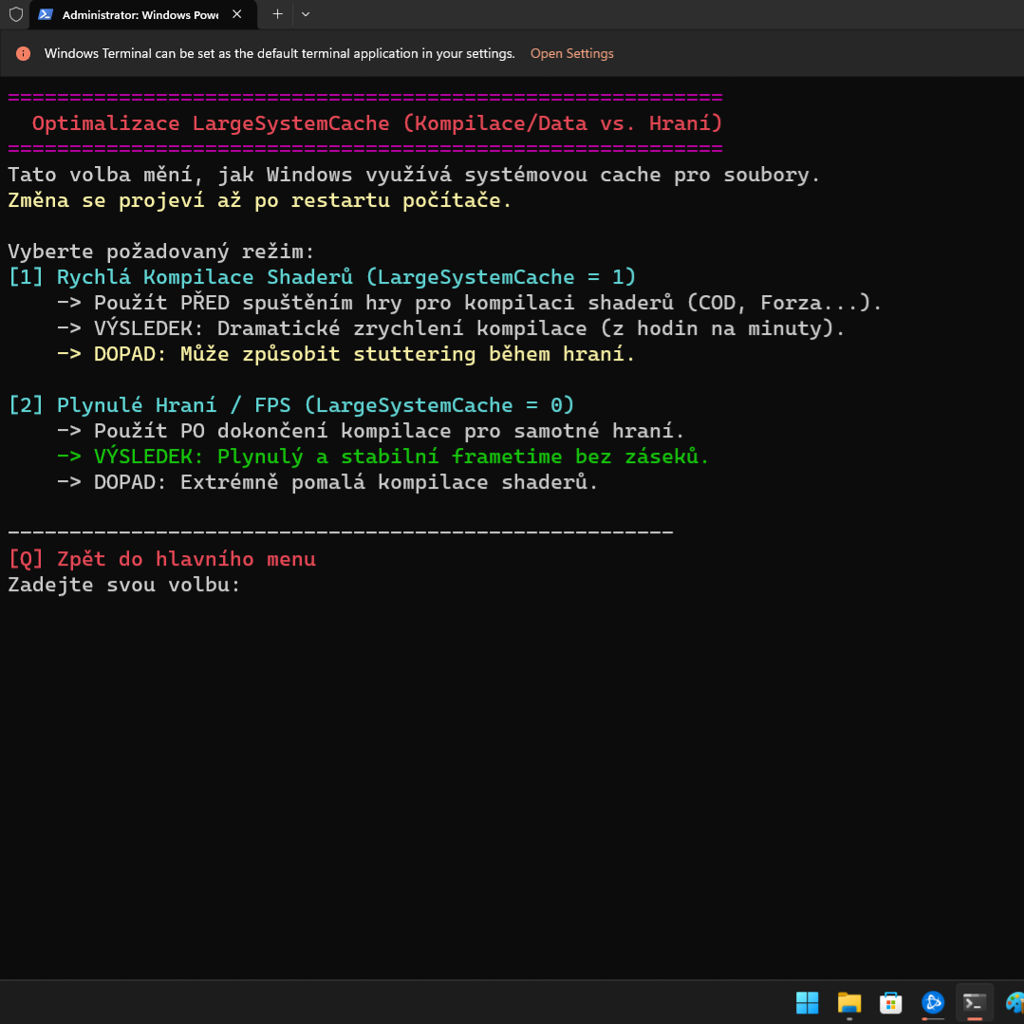Viewport: 1024px width, 1024px height.
Task: Open the Windows Start menu
Action: point(807,1002)
